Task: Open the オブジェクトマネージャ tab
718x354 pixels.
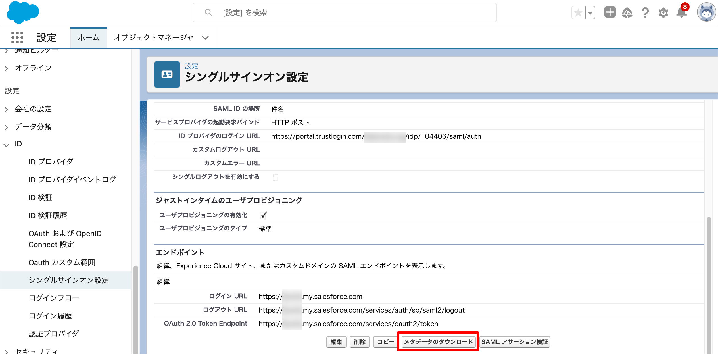Action: pos(153,38)
